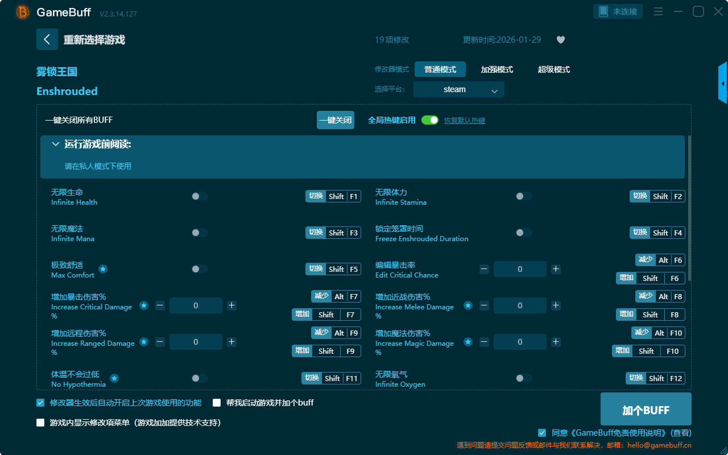Viewport: 728px width, 455px height.
Task: Click the minus icon for Increase Ranged Damage
Action: (x=160, y=342)
